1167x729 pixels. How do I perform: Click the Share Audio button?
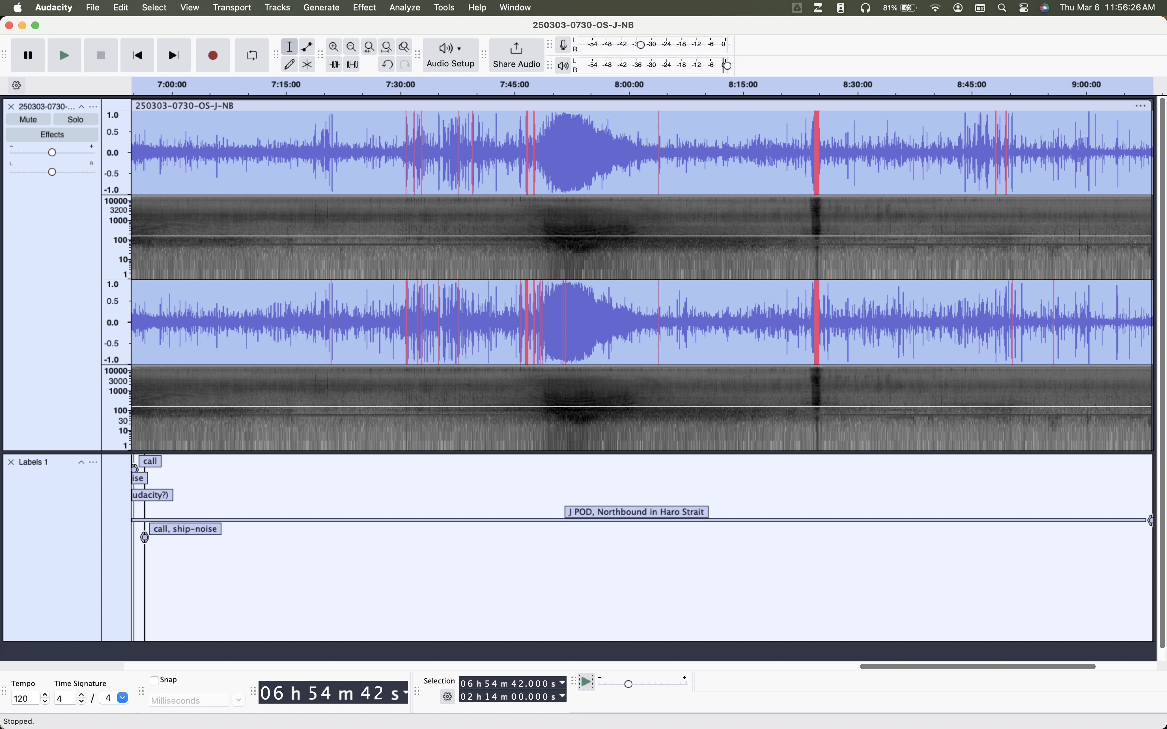click(516, 55)
